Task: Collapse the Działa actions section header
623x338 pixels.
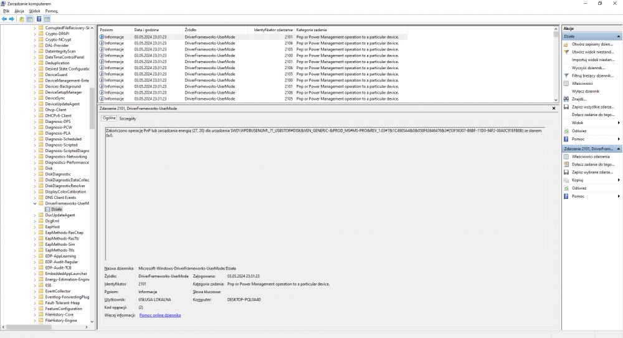Action: pos(619,37)
